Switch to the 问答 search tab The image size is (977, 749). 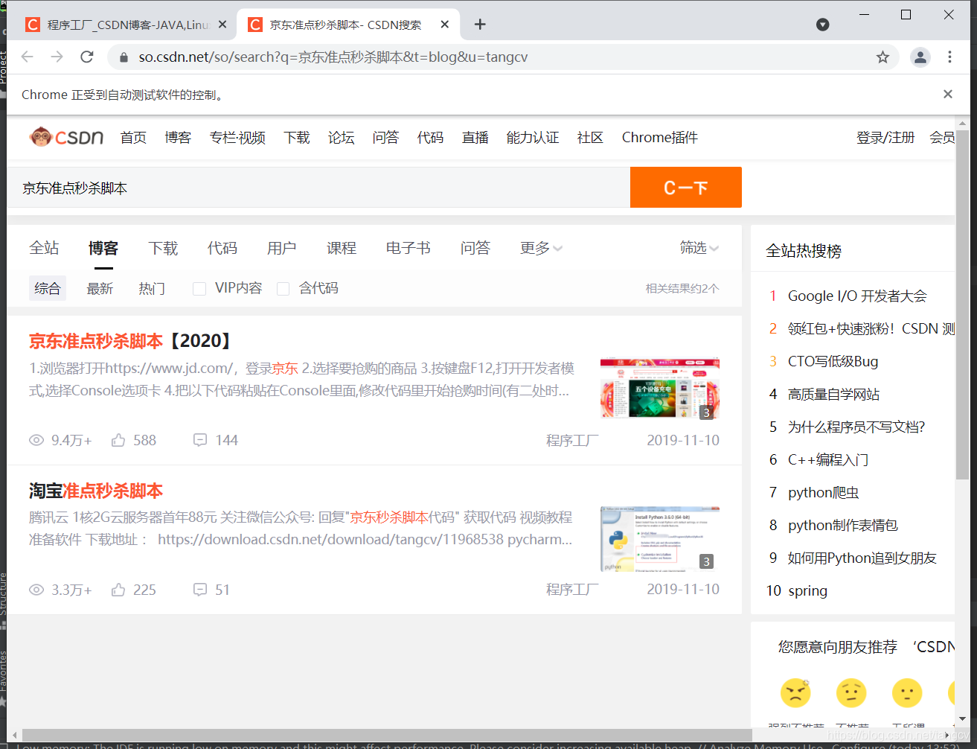point(475,248)
